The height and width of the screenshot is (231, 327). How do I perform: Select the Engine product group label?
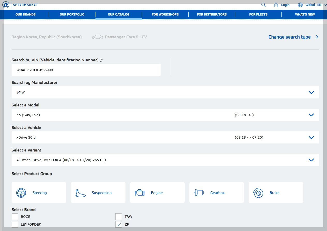click(157, 193)
